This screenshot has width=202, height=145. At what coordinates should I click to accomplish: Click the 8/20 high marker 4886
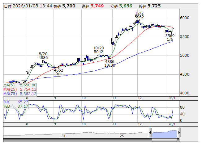43,57
